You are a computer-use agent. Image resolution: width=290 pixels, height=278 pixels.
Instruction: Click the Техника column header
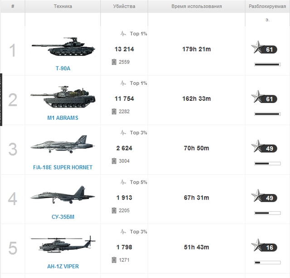tap(63, 6)
